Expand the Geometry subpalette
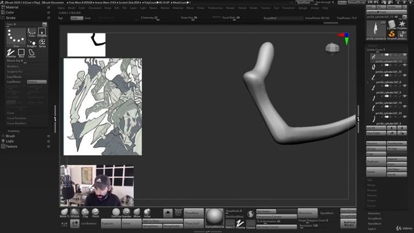Image resolution: width=414 pixels, height=233 pixels. 374,213
